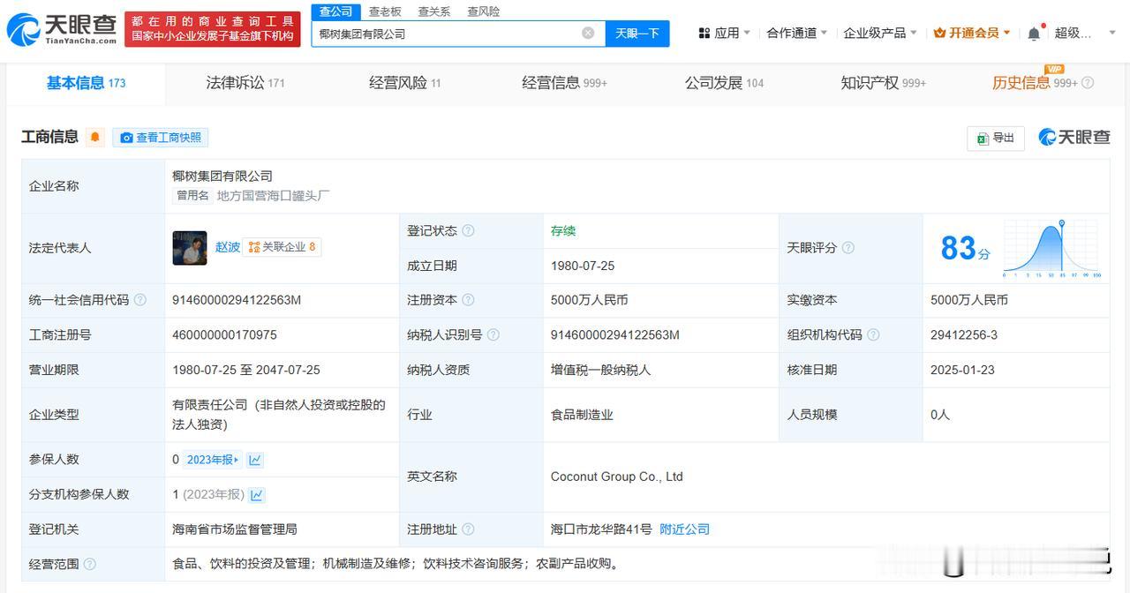1130x593 pixels.
Task: Select the 经营风险 tab
Action: pyautogui.click(x=405, y=83)
